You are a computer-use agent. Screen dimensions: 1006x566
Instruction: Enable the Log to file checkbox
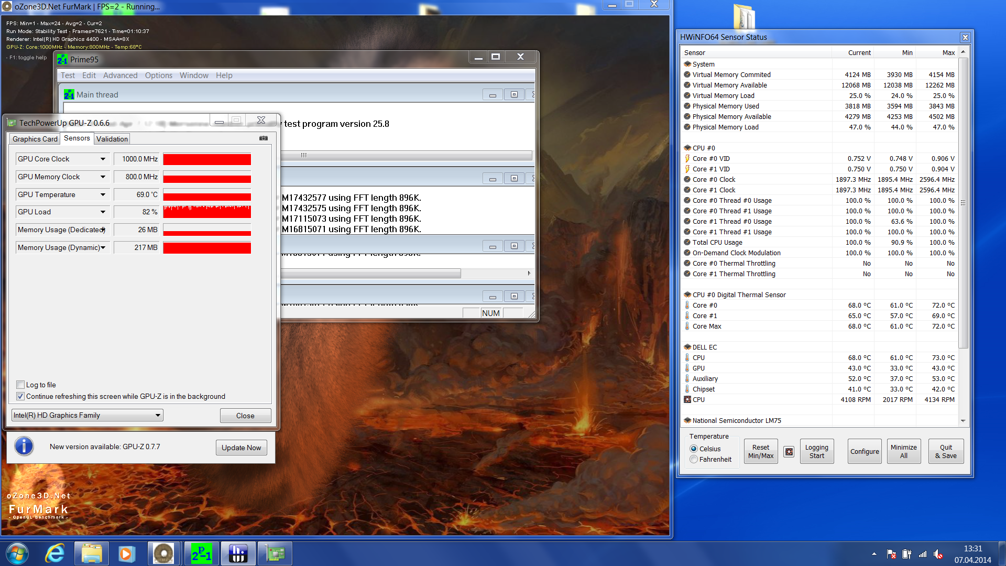(20, 385)
